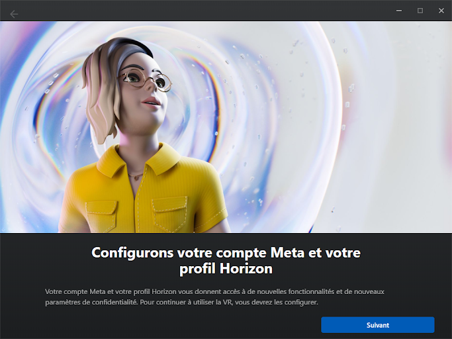Click the avatar's round glasses
The image size is (452, 339).
tap(144, 78)
